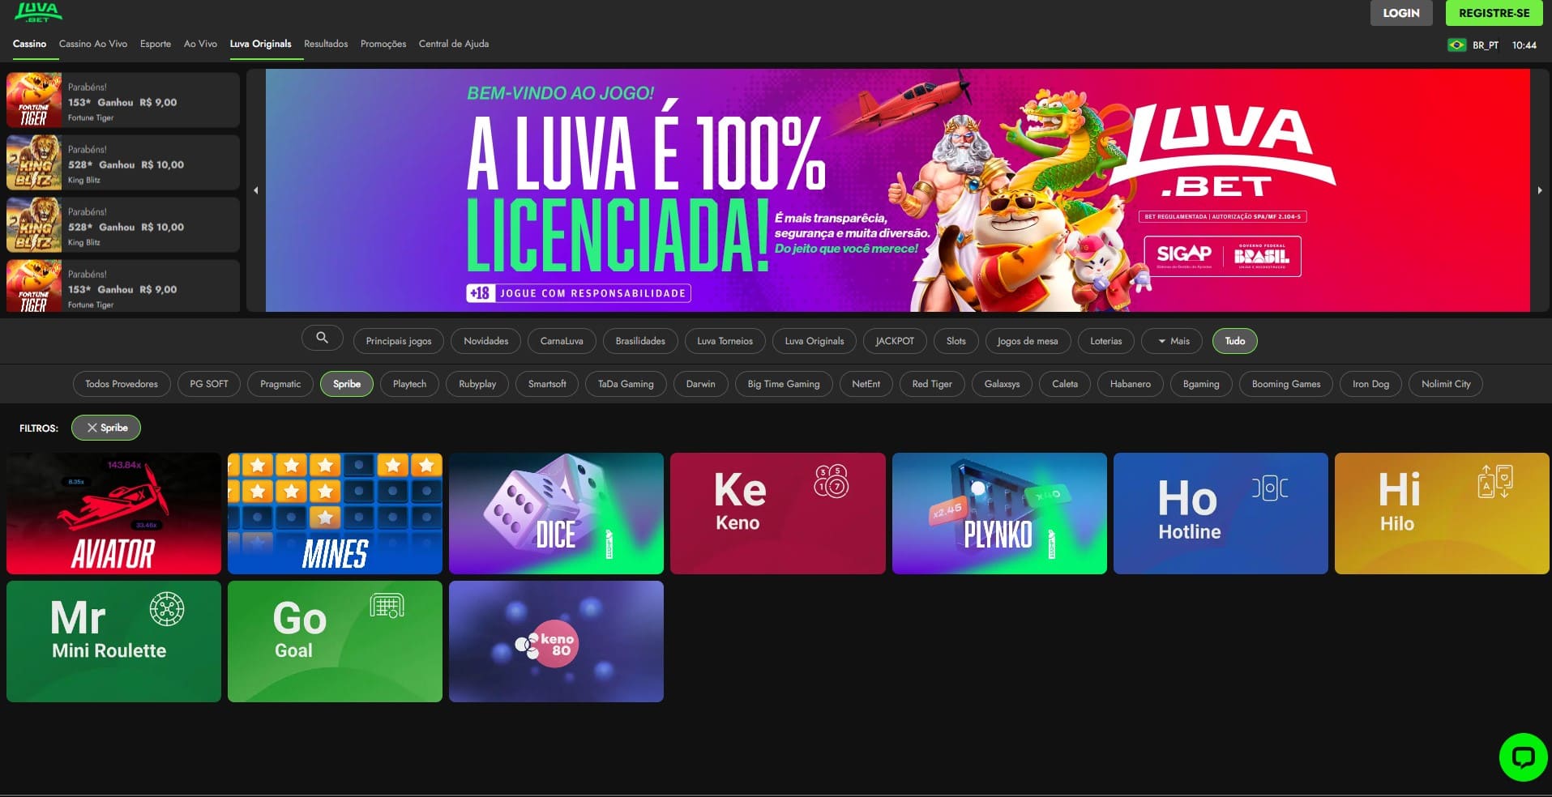Click the licensed Luva promo banner
Screen dimensions: 1552x797
898,190
